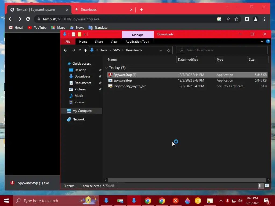Screen dimensions: 275x206
Task: Switch to large icons view in status bar
Action: pyautogui.click(x=267, y=186)
